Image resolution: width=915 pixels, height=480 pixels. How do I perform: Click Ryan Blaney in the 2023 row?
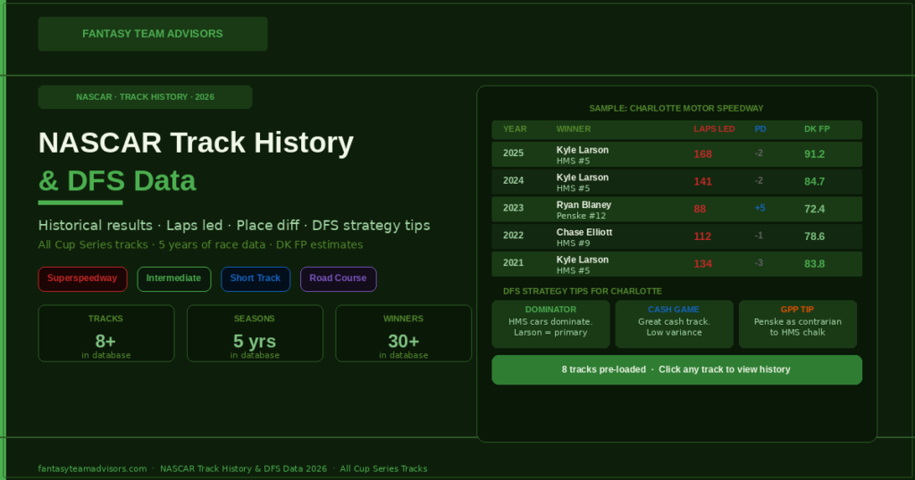click(583, 205)
